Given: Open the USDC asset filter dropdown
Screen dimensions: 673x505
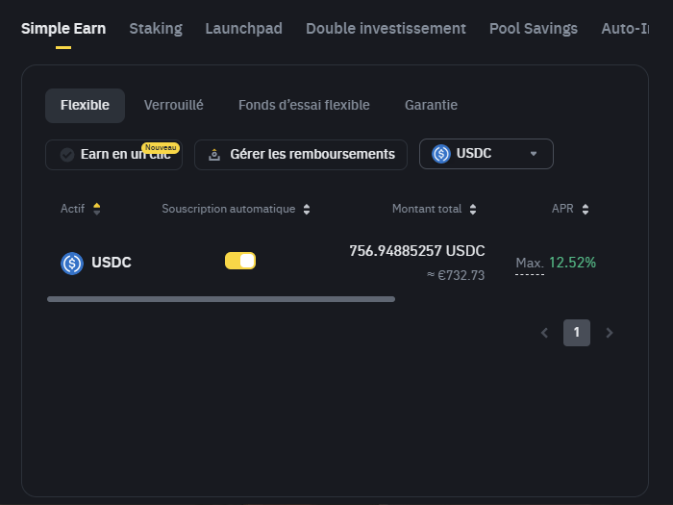Looking at the screenshot, I should pos(486,154).
